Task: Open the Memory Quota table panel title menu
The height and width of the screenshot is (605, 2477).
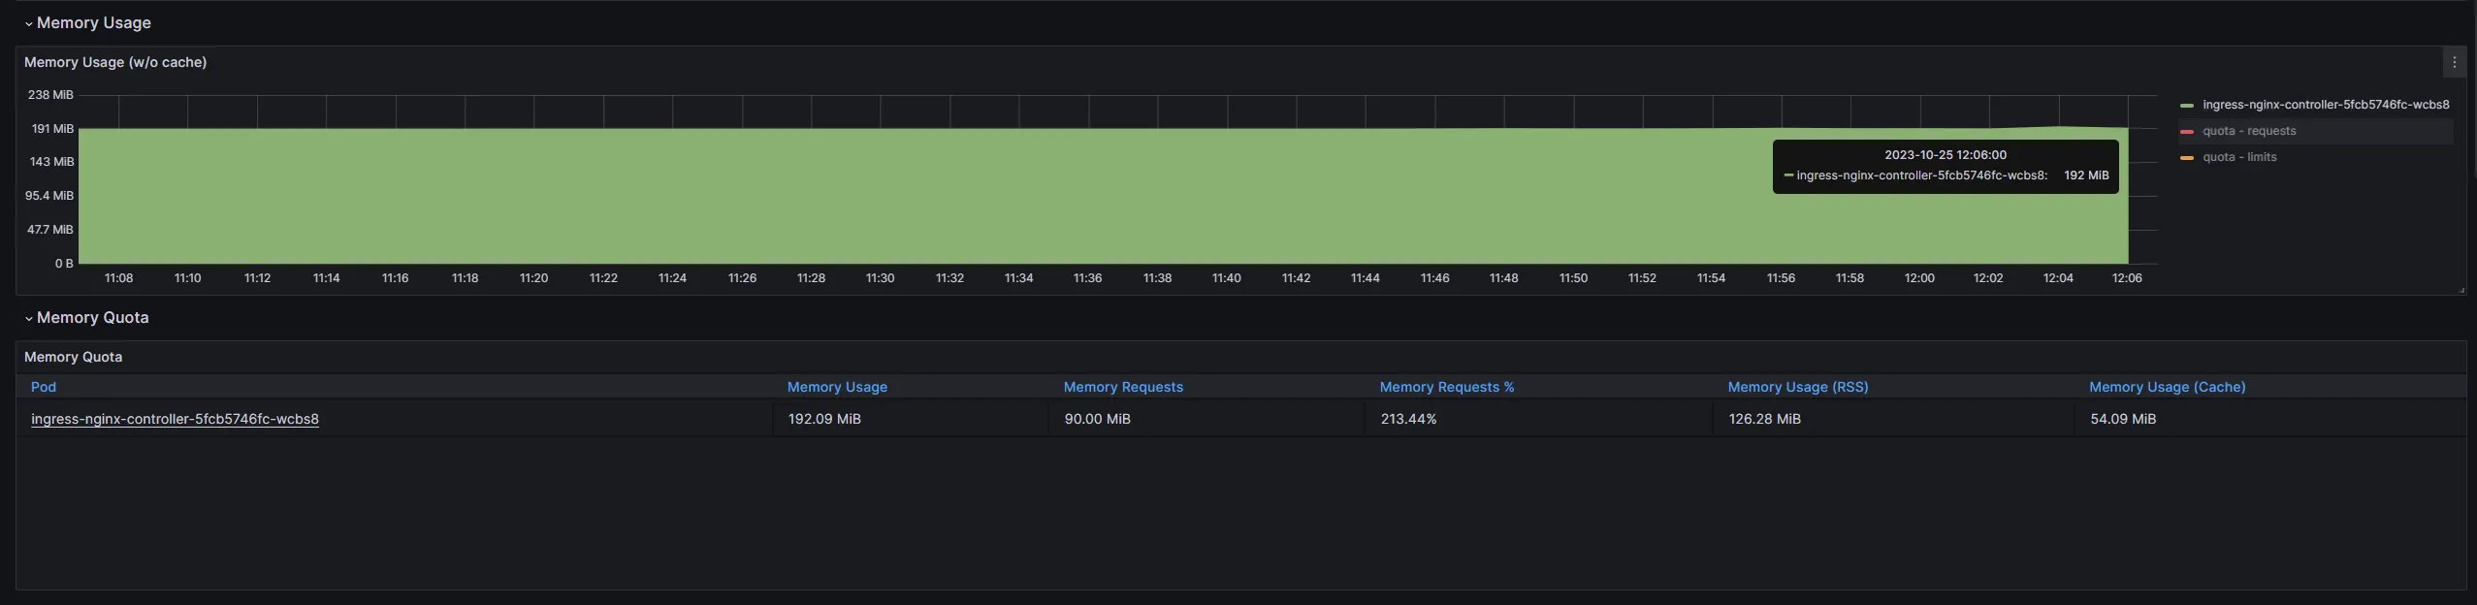Action: coord(74,357)
